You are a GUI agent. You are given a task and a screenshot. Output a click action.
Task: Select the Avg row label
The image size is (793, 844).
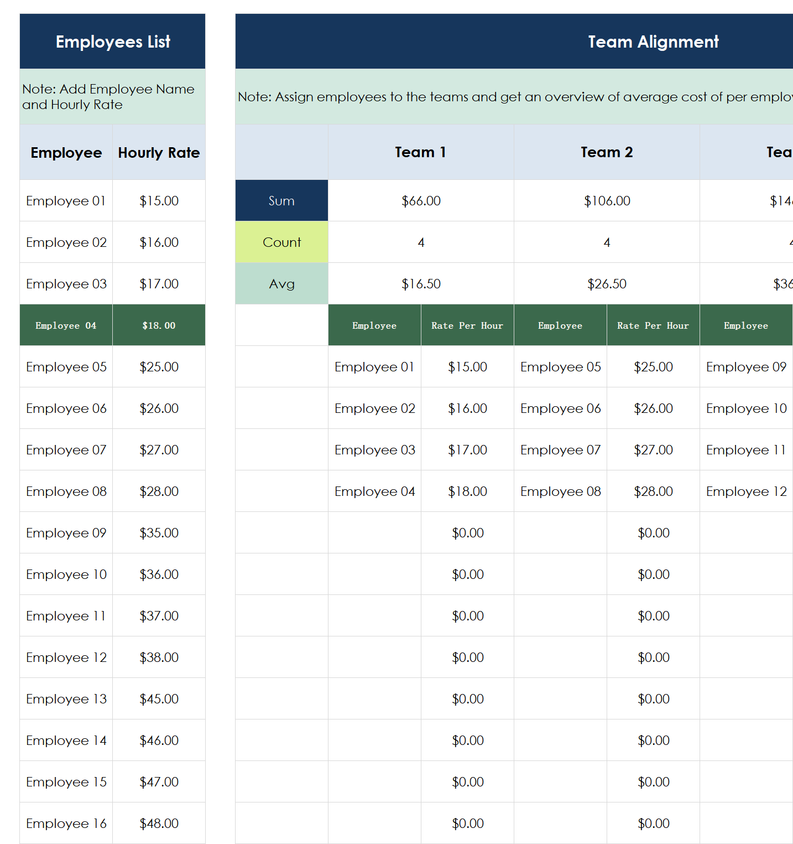pyautogui.click(x=281, y=284)
